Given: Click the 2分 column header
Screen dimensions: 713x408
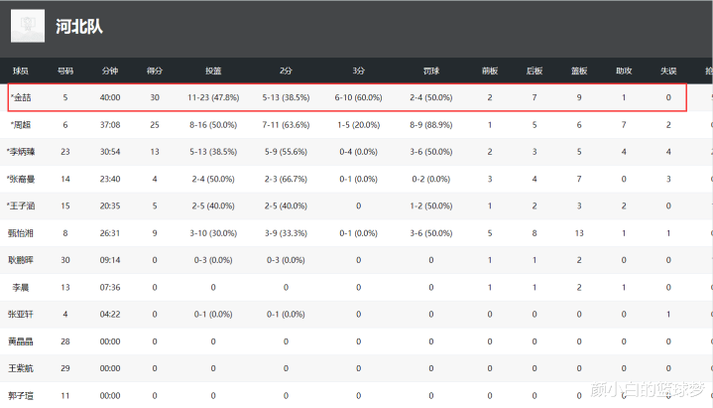Looking at the screenshot, I should click(286, 71).
